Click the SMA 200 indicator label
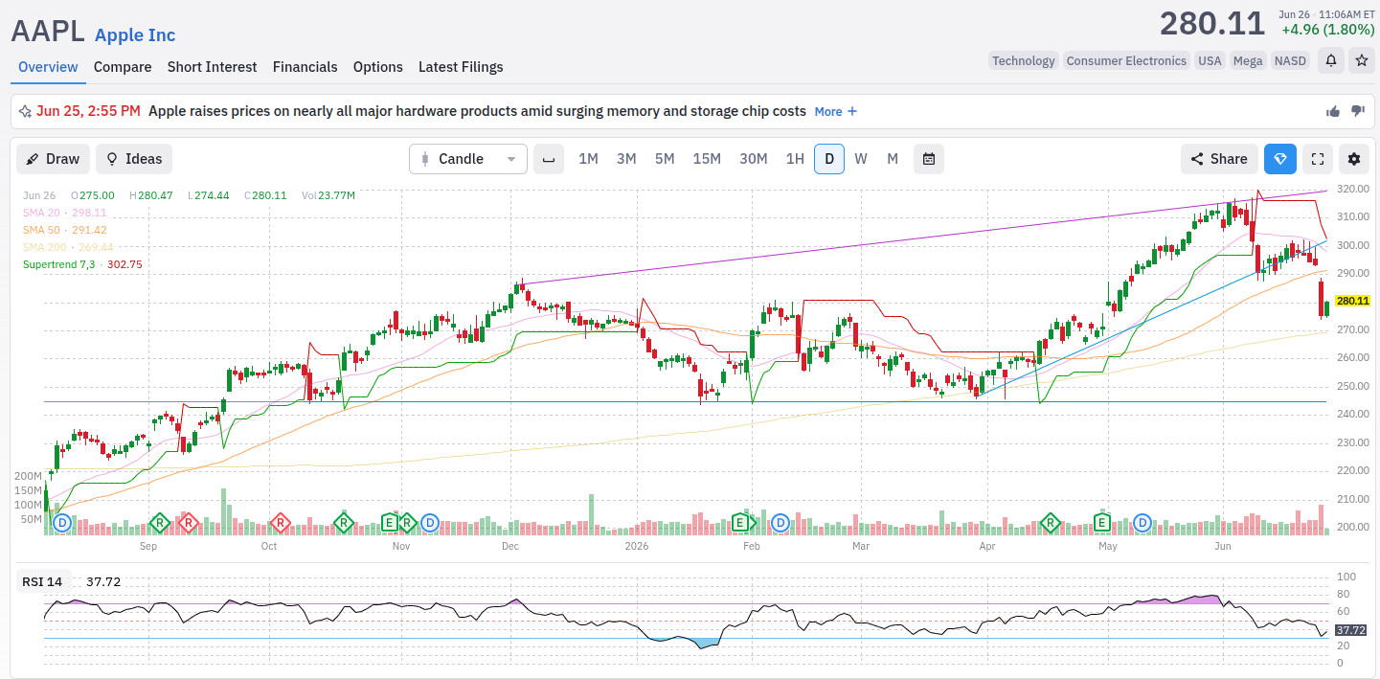The width and height of the screenshot is (1380, 679). [x=68, y=247]
